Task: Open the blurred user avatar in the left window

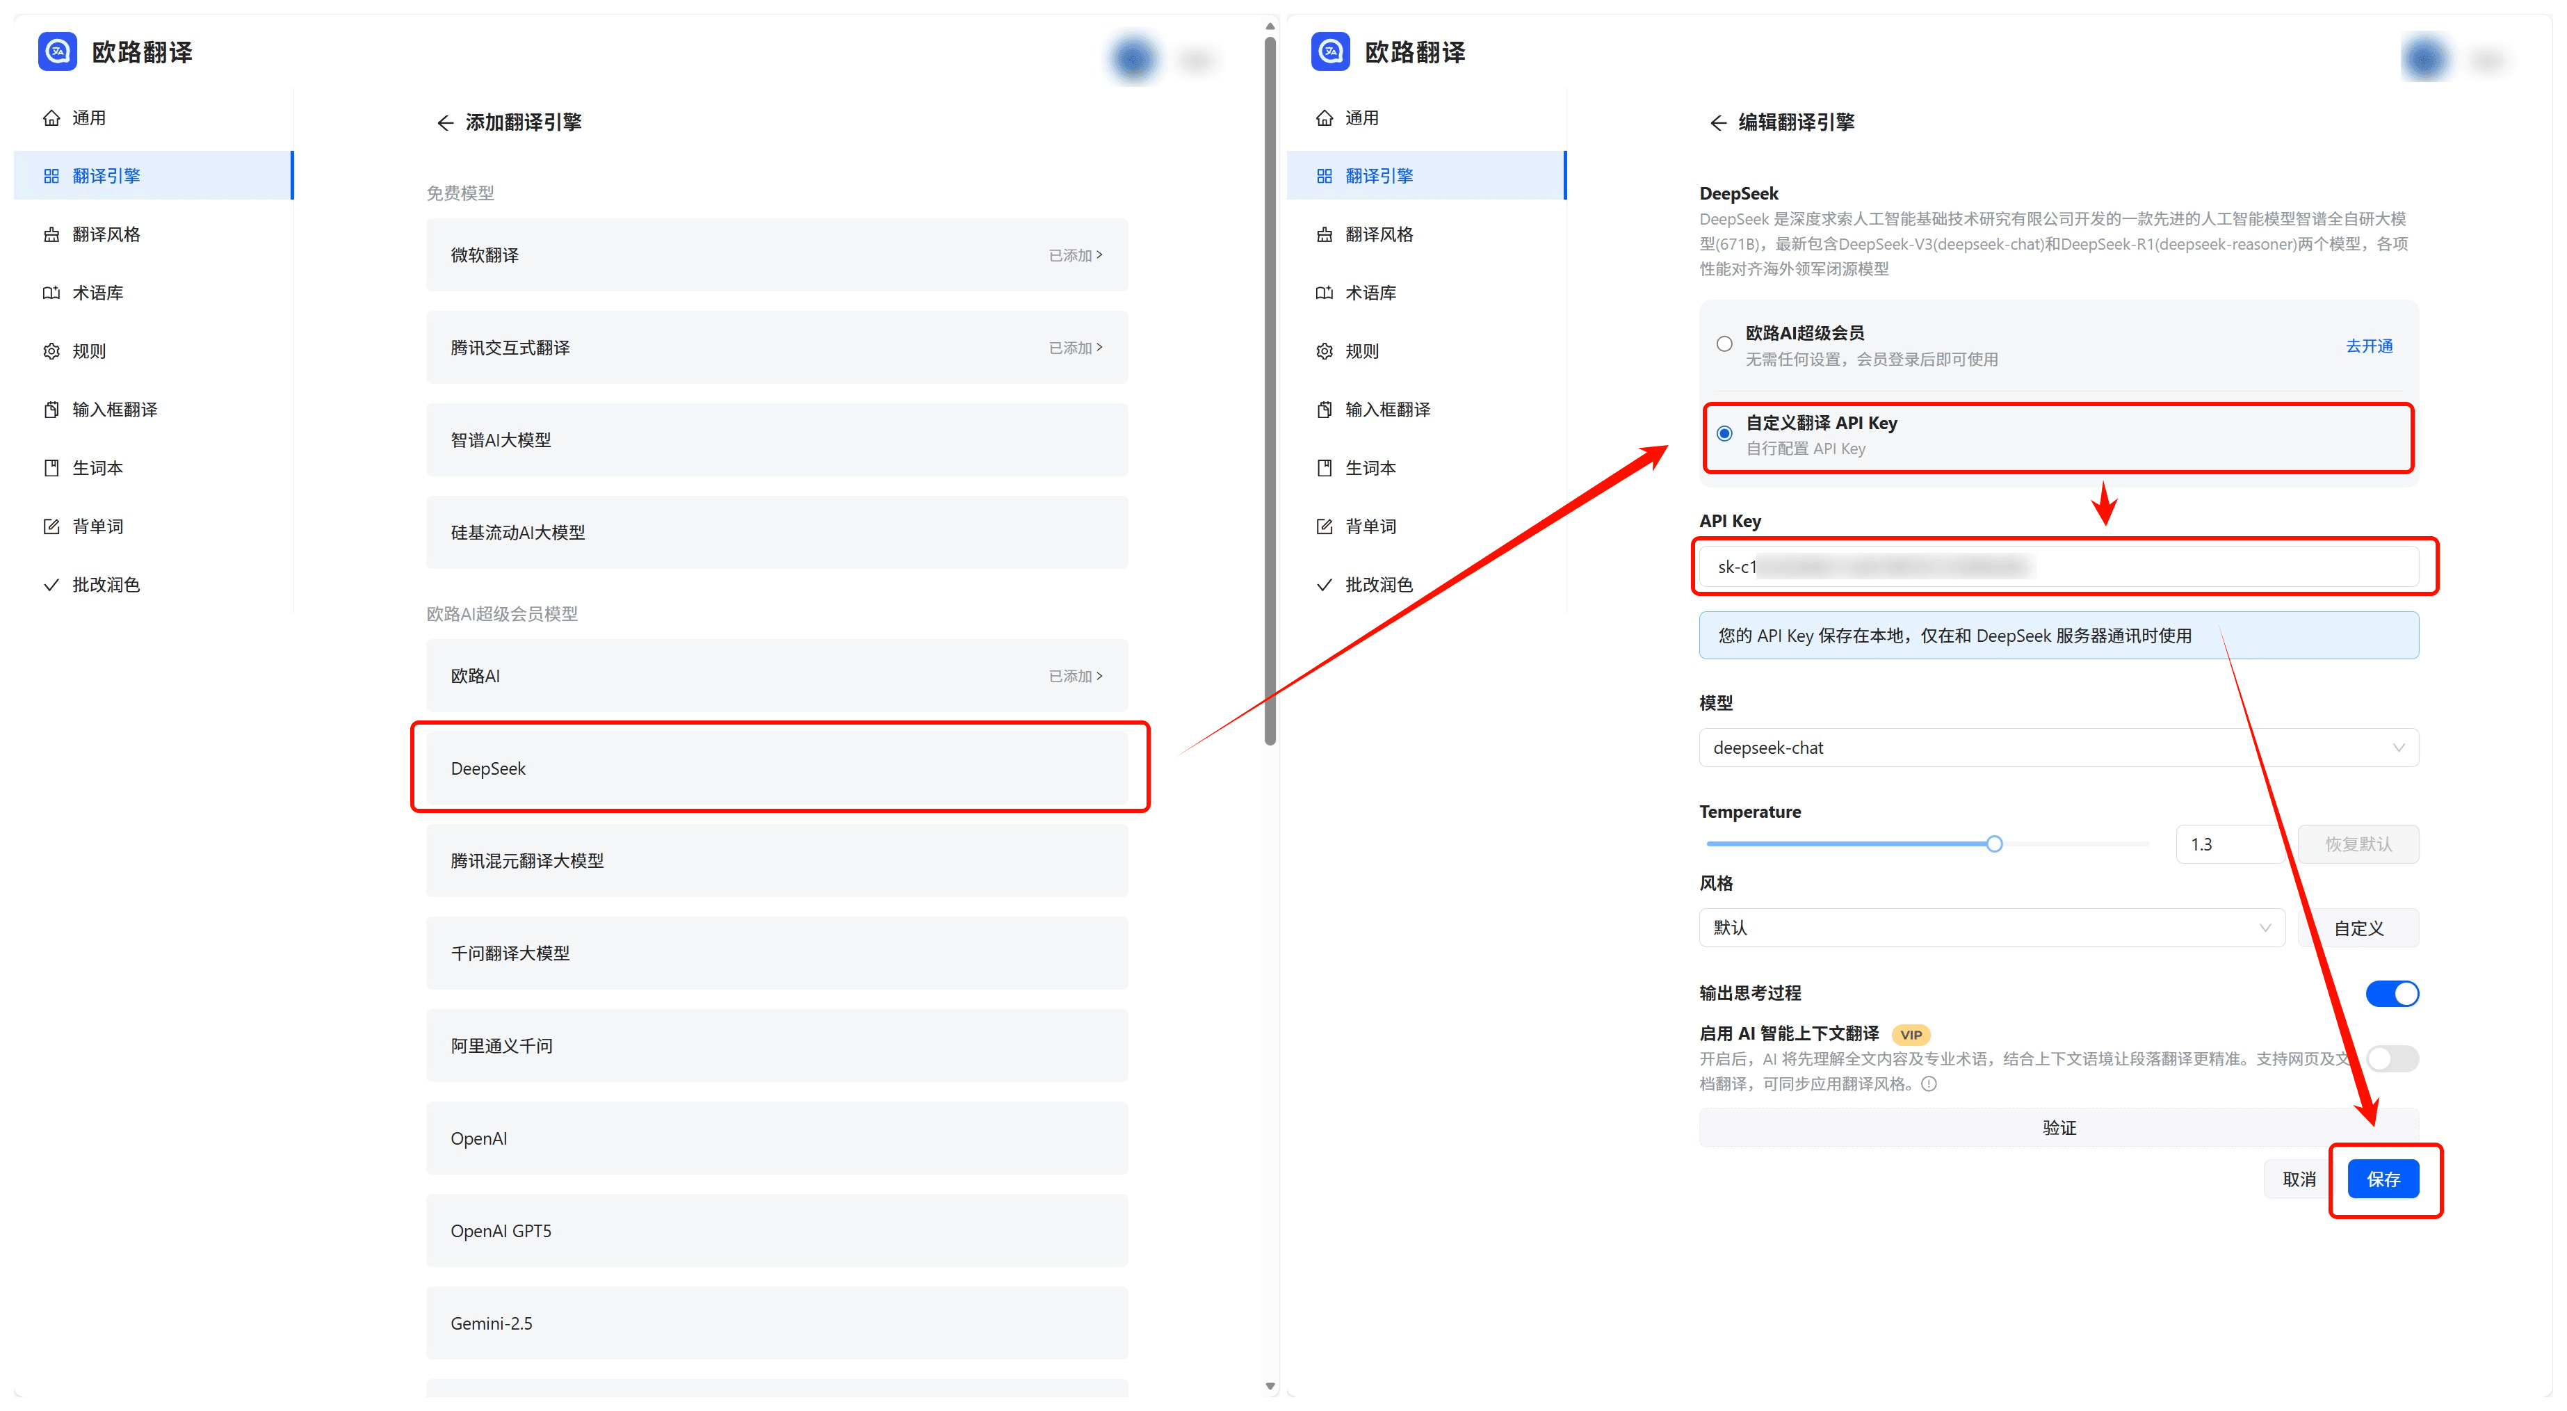Action: pyautogui.click(x=1134, y=60)
